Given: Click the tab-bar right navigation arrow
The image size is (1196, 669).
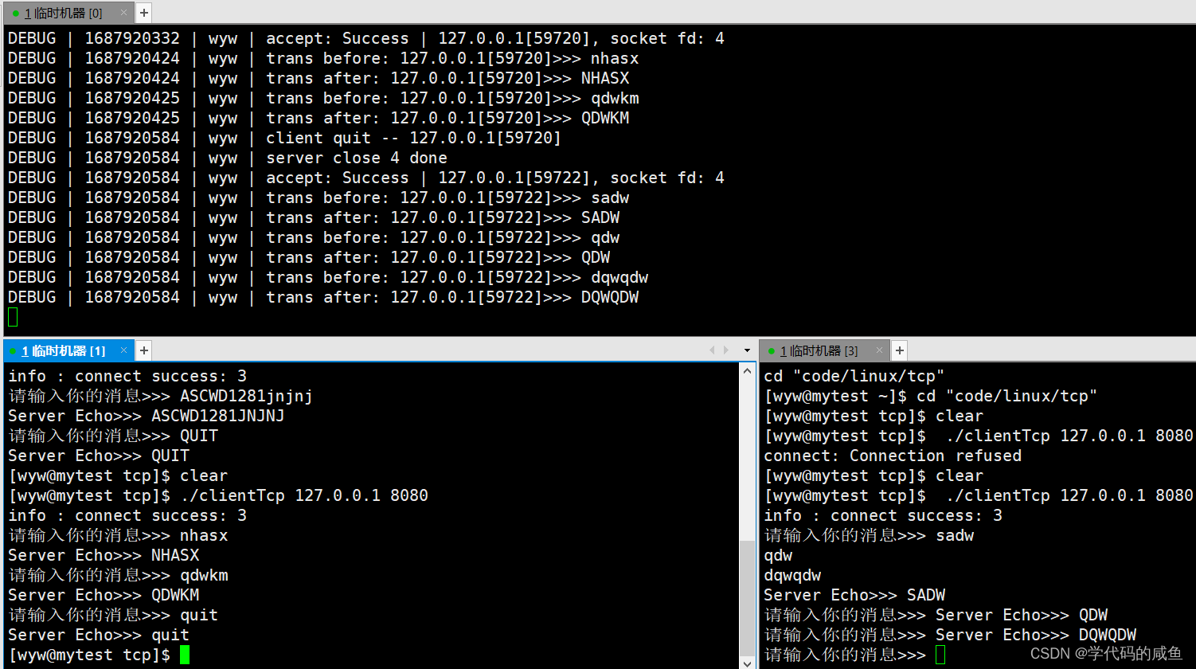Looking at the screenshot, I should click(726, 350).
